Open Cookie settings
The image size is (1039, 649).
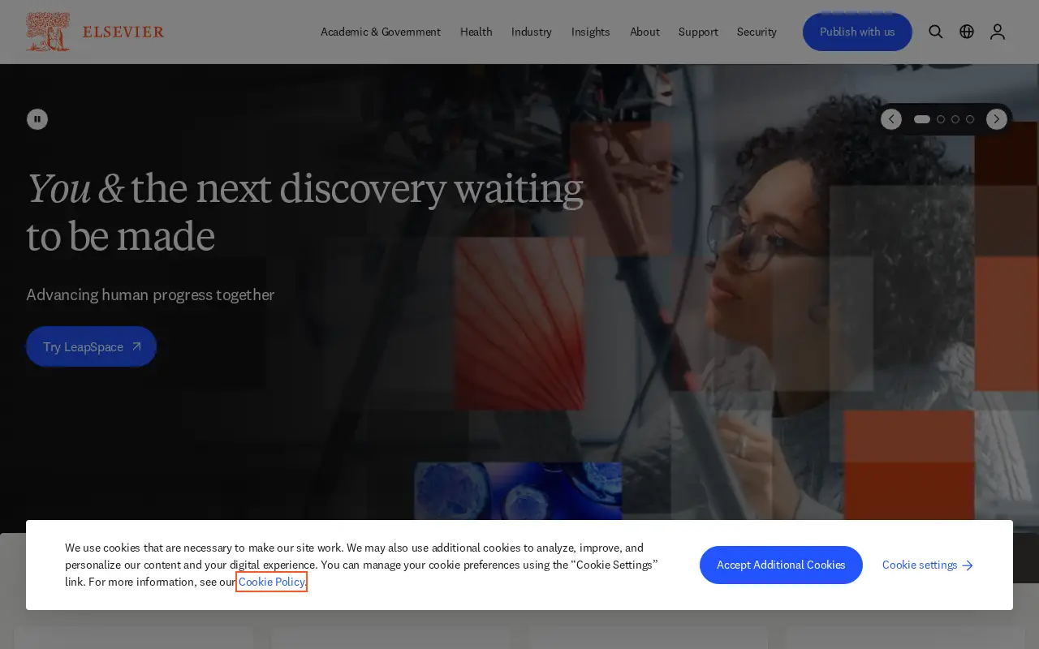pyautogui.click(x=928, y=565)
